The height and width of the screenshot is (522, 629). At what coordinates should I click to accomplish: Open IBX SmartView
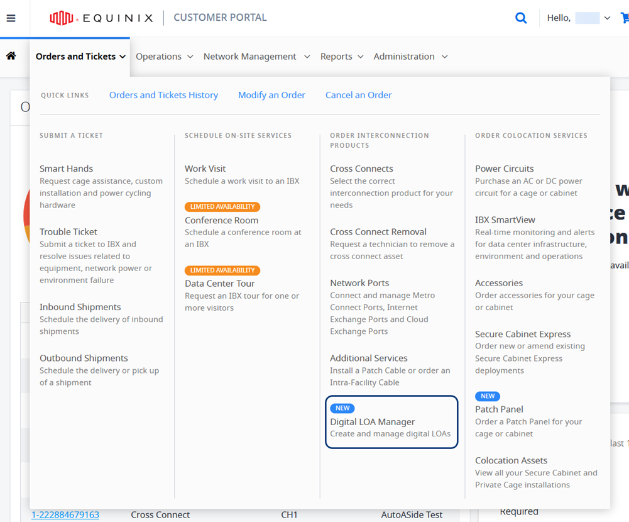click(x=505, y=219)
